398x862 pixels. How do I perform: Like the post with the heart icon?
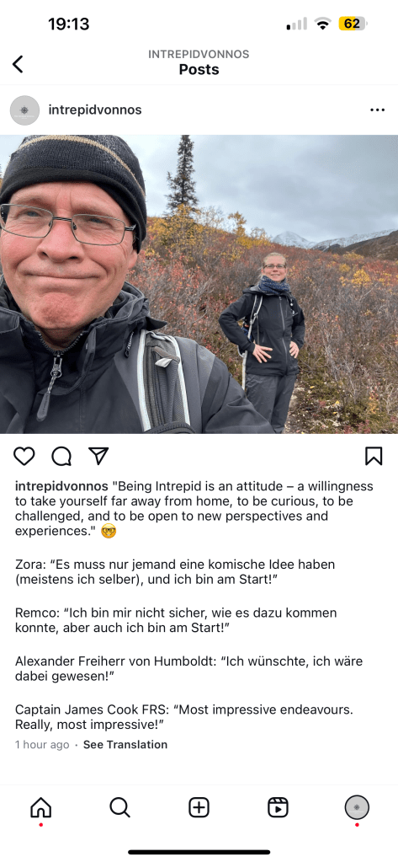24,456
